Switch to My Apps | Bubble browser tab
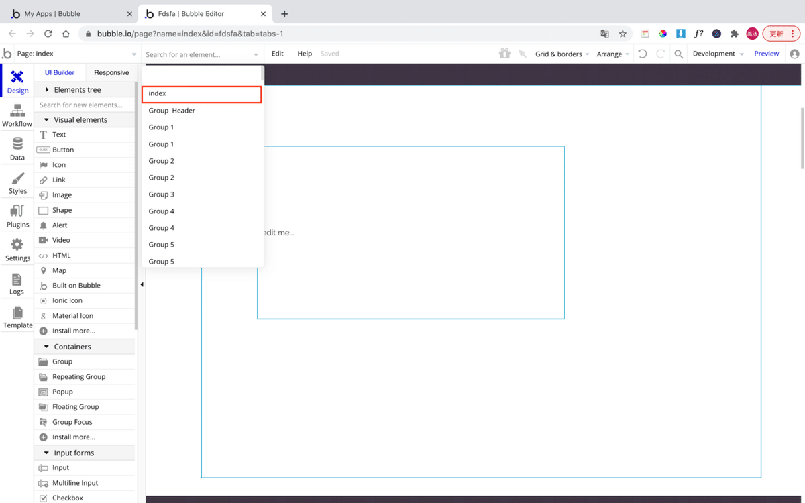The height and width of the screenshot is (503, 805). (x=70, y=13)
